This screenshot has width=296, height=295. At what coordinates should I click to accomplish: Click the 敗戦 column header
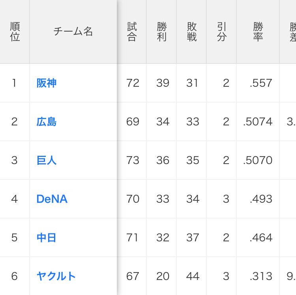click(191, 32)
